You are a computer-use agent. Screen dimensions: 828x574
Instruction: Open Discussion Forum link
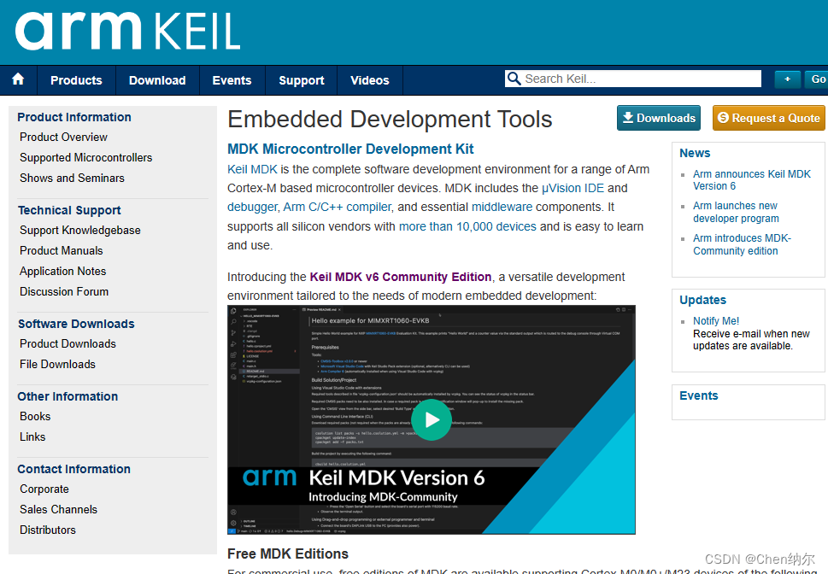pyautogui.click(x=64, y=291)
